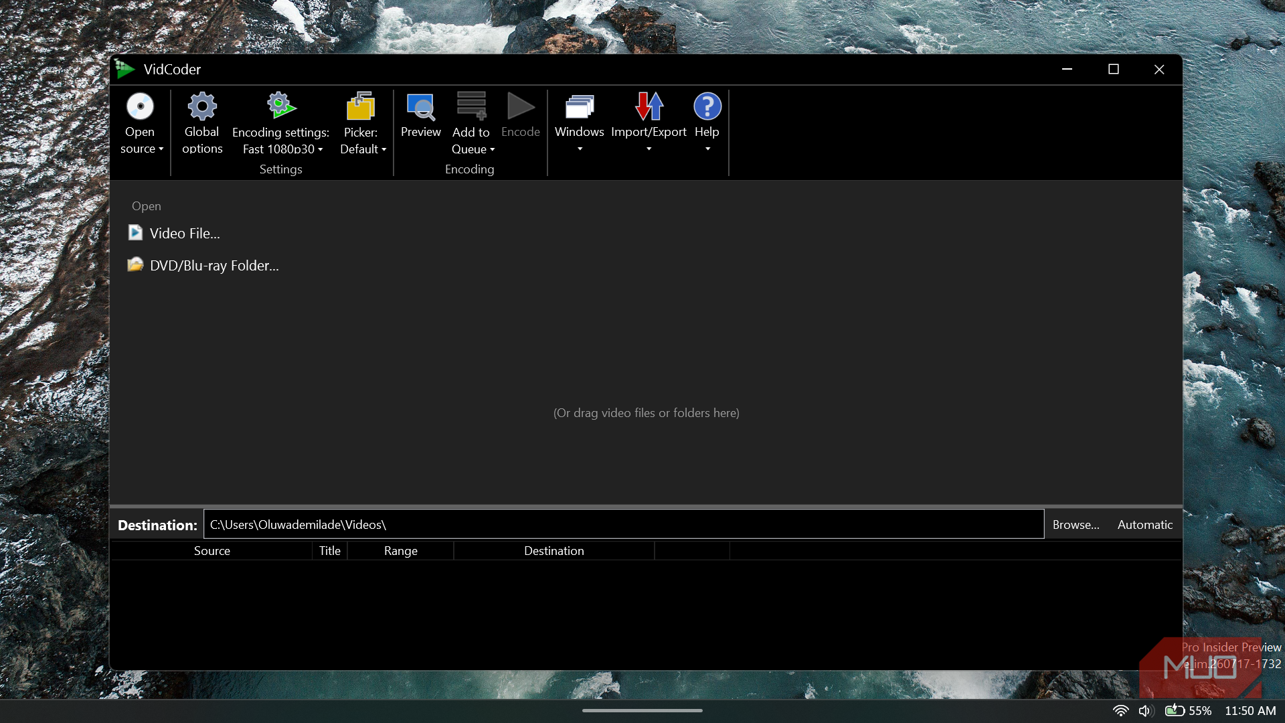Maximize the VidCoder window

click(1114, 69)
